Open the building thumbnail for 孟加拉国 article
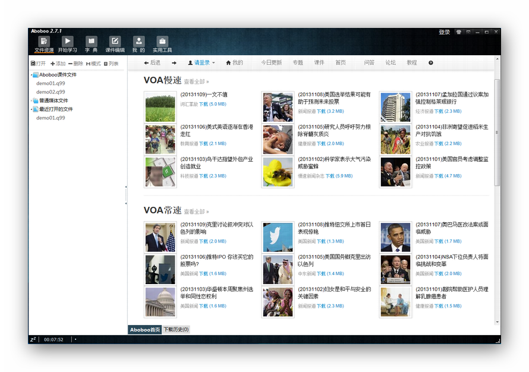 click(395, 106)
